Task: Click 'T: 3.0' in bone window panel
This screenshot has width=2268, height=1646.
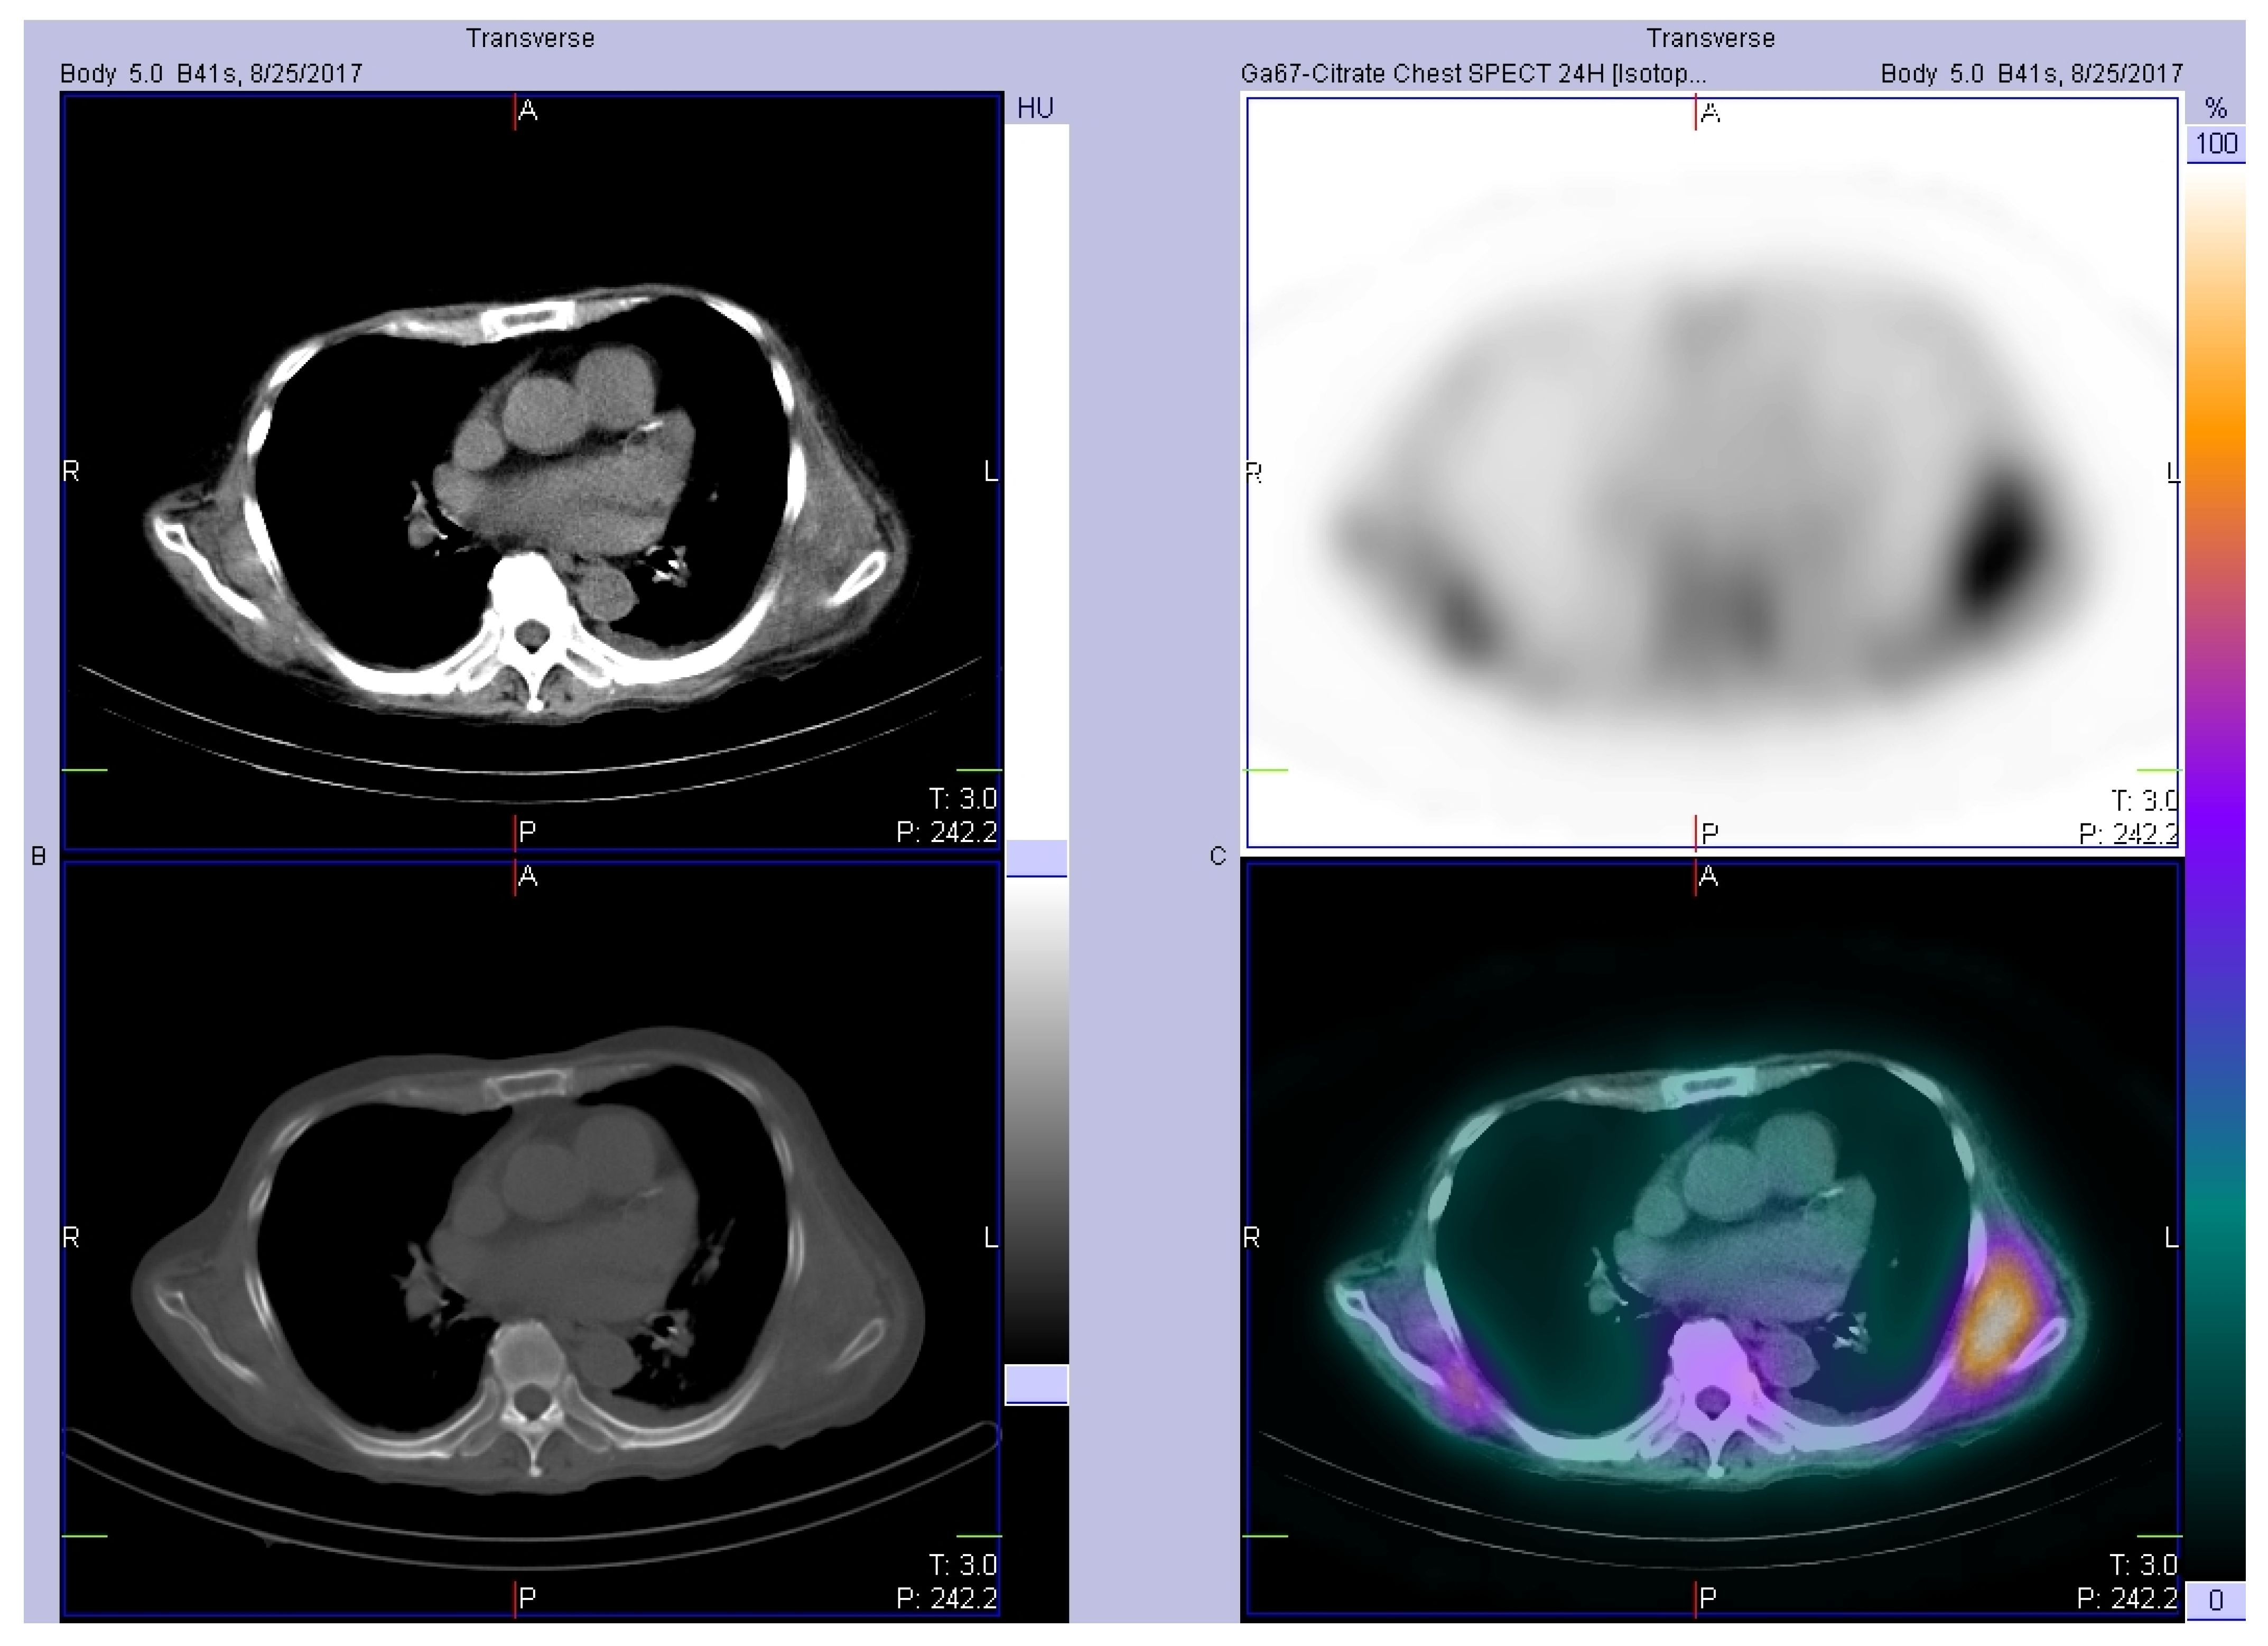Action: [962, 1565]
